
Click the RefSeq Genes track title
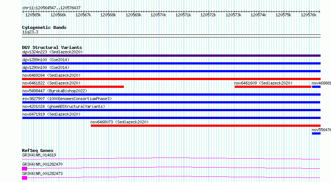coord(38,150)
